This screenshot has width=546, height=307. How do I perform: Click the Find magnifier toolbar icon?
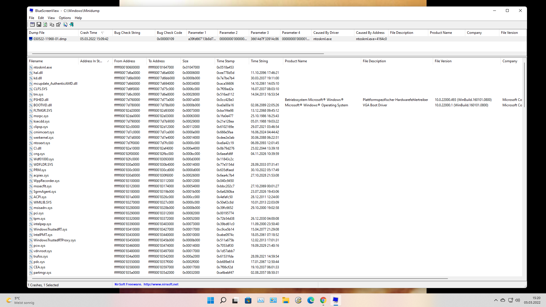[x=65, y=25]
